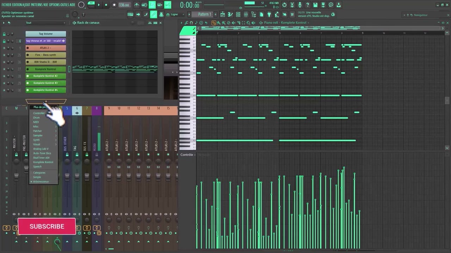Open the OUTILS menu
The width and height of the screenshot is (451, 253).
(x=65, y=5)
